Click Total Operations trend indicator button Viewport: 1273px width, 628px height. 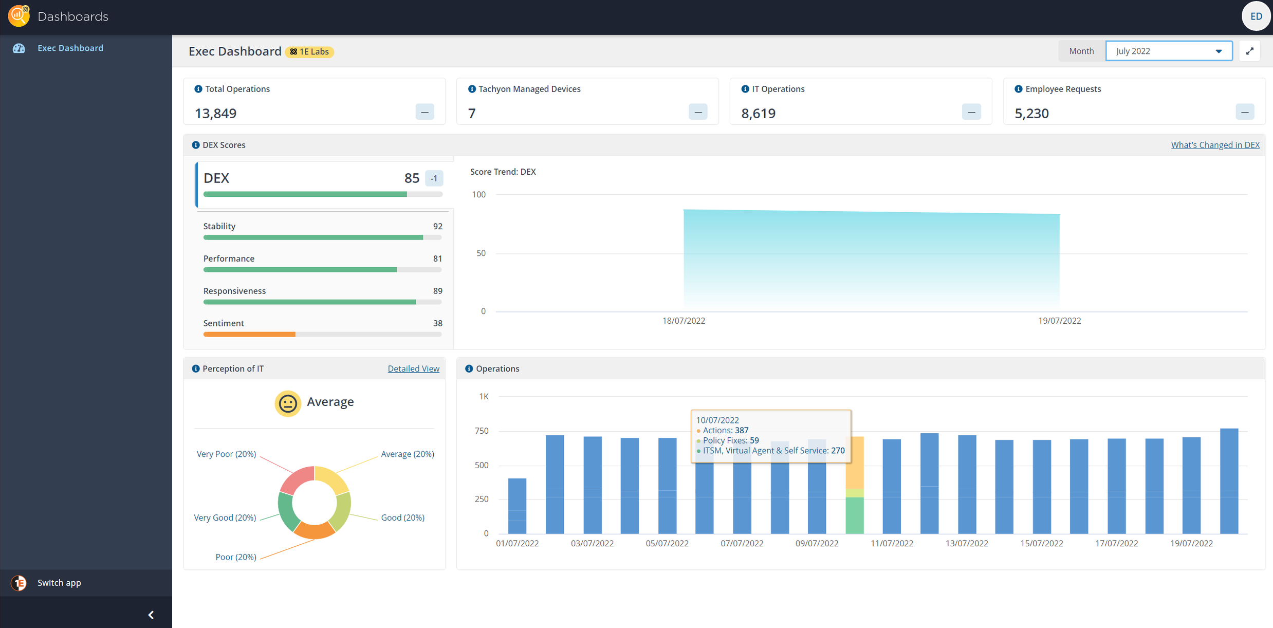425,112
